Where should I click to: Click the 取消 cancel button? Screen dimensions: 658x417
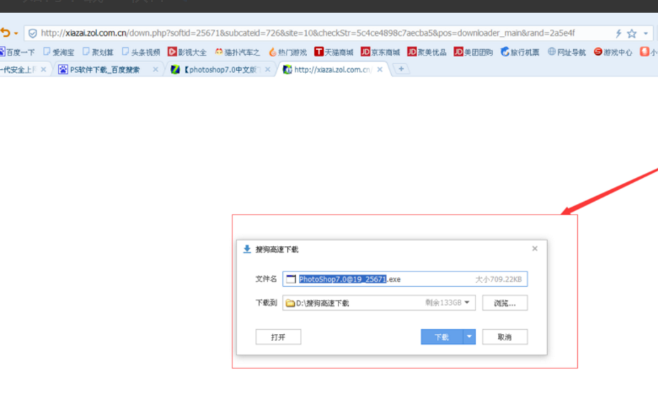[x=505, y=337]
